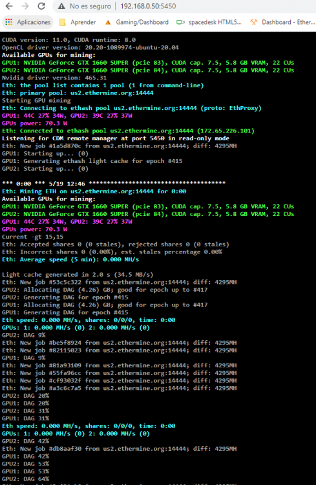Click the 'Listening for CDM remote manager' line
The width and height of the screenshot is (316, 485).
116,138
